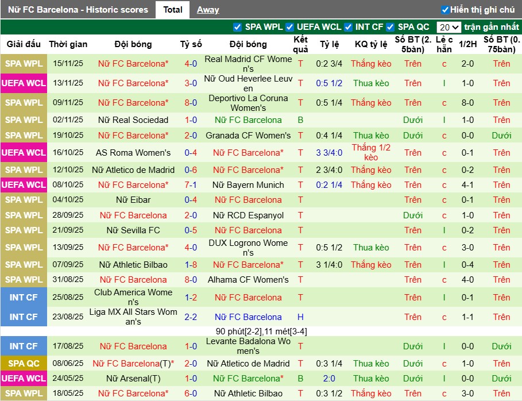Open Nữ Arsenal(T) team link

[x=133, y=379]
